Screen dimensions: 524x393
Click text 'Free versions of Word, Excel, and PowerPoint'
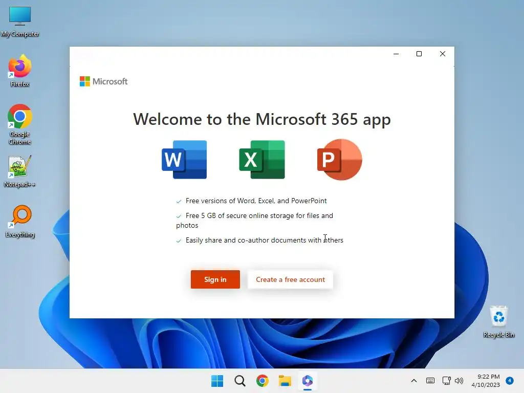256,201
